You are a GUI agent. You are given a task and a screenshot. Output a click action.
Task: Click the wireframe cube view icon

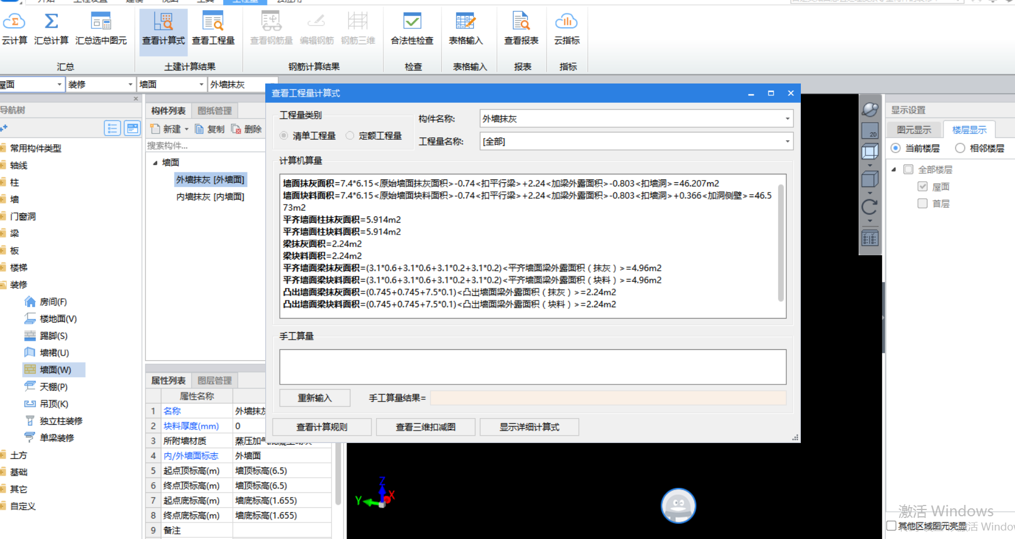(x=870, y=152)
